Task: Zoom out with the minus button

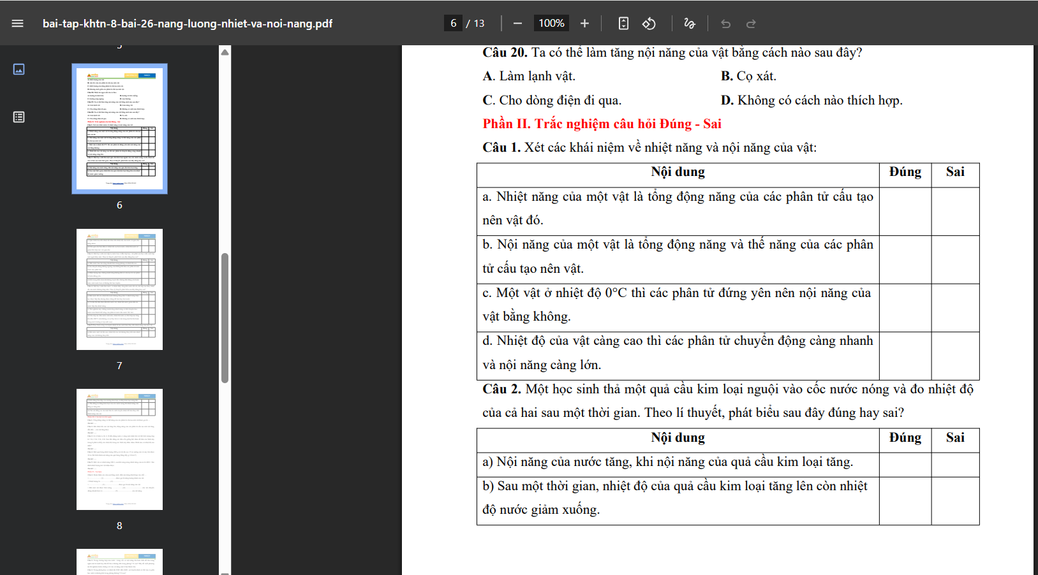Action: (517, 24)
